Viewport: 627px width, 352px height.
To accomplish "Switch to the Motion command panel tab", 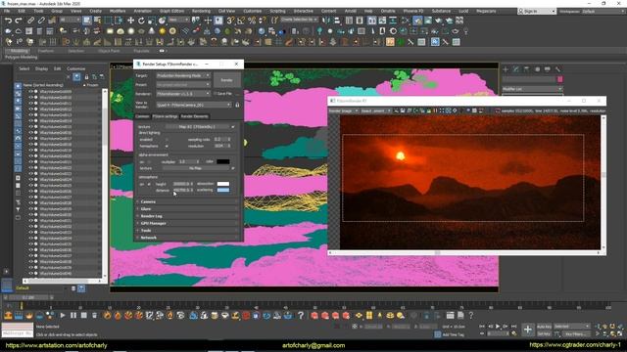I will (537, 69).
